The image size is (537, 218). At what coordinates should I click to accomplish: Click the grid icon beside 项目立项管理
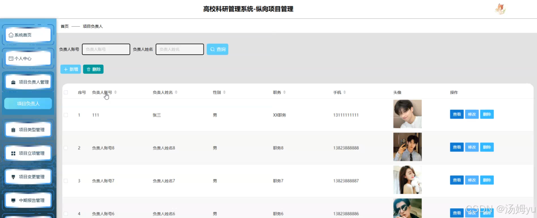click(13, 154)
